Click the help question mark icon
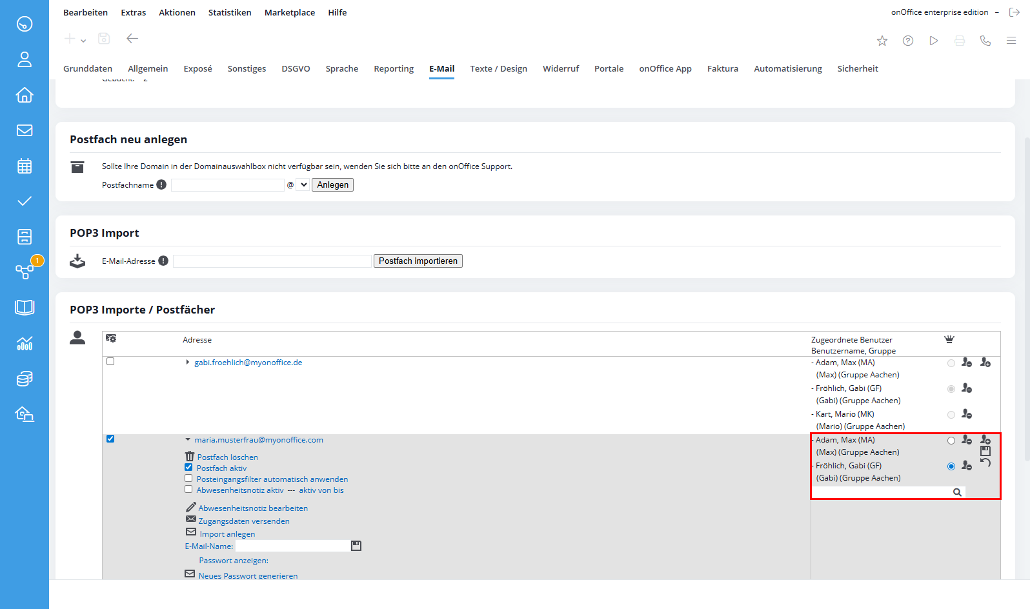The height and width of the screenshot is (609, 1030). click(908, 41)
